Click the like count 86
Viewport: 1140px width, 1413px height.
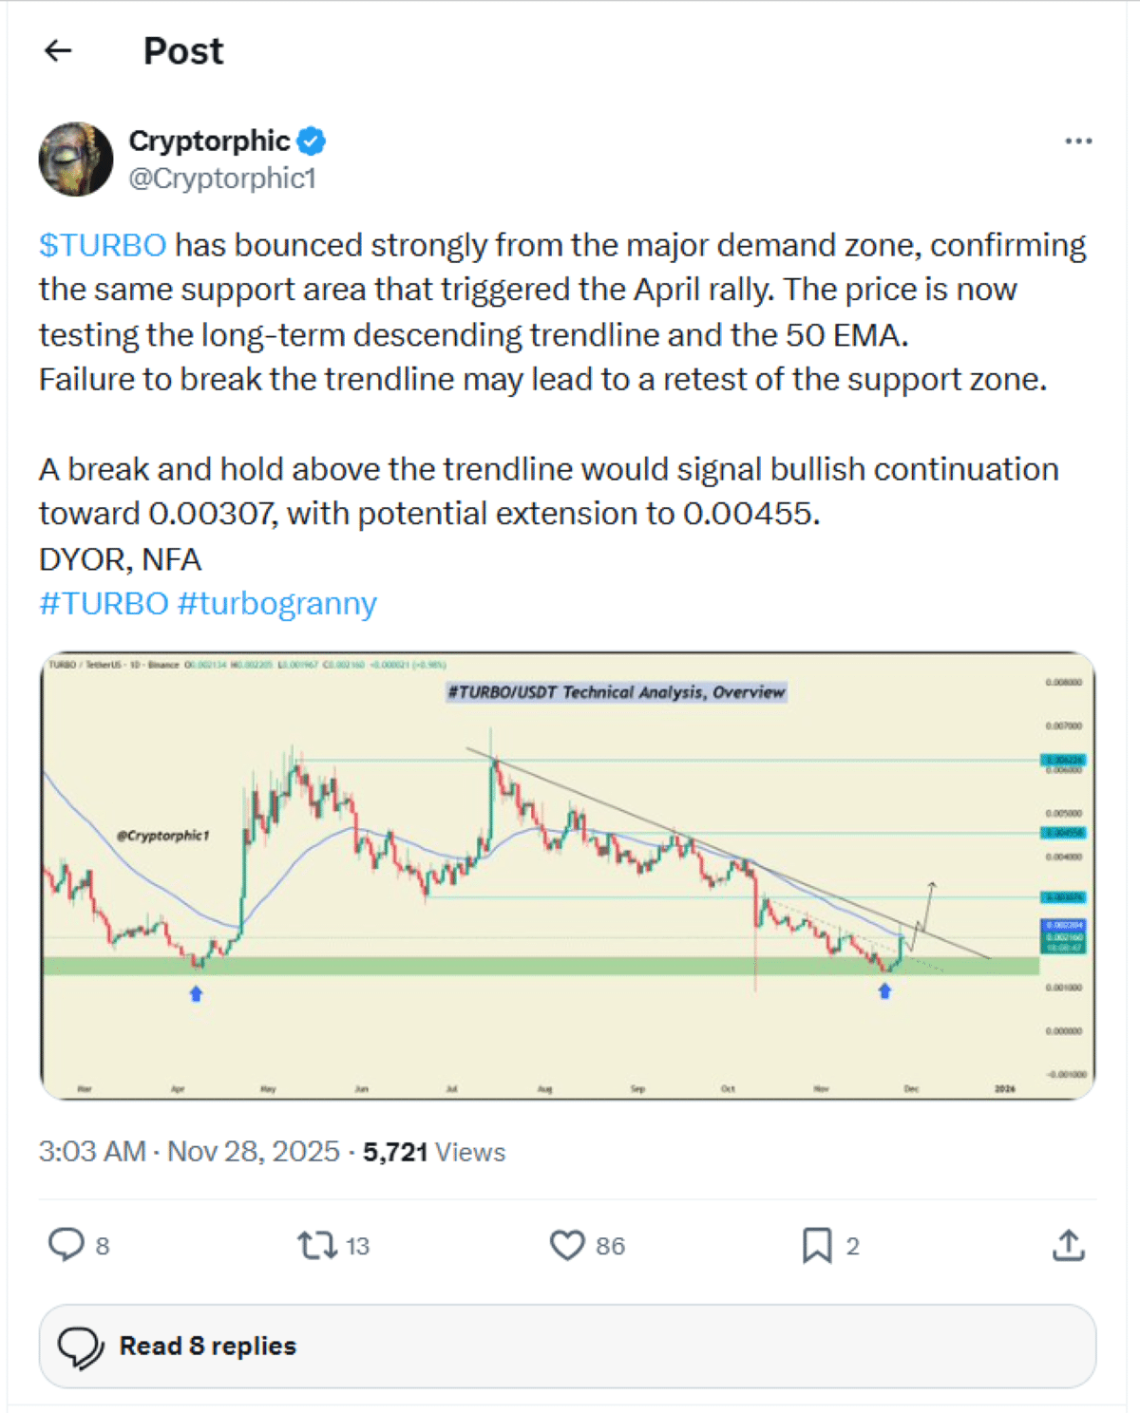coord(610,1246)
